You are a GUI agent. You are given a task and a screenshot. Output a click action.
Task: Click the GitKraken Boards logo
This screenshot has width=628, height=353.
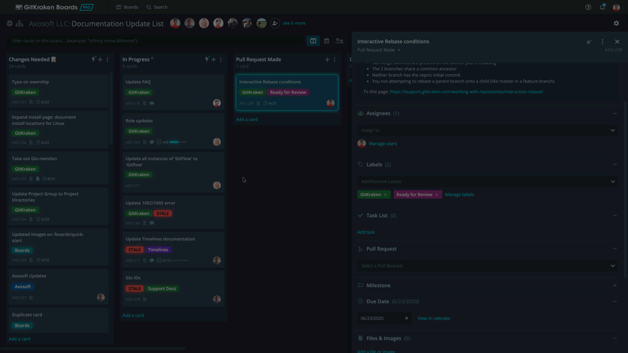tap(55, 7)
